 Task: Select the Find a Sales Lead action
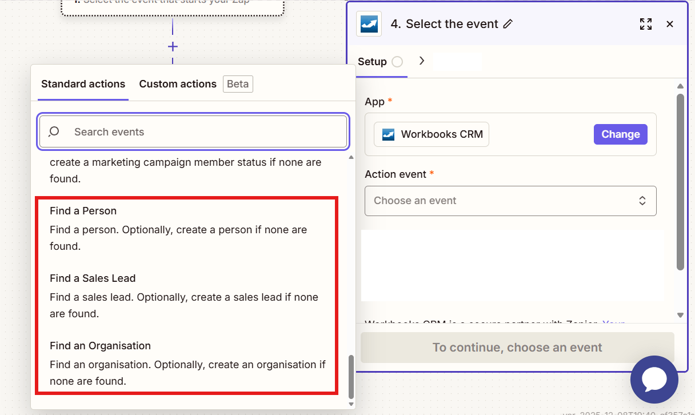click(93, 278)
